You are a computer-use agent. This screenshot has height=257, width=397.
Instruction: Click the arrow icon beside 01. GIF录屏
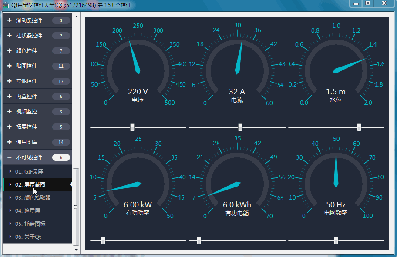[10, 171]
